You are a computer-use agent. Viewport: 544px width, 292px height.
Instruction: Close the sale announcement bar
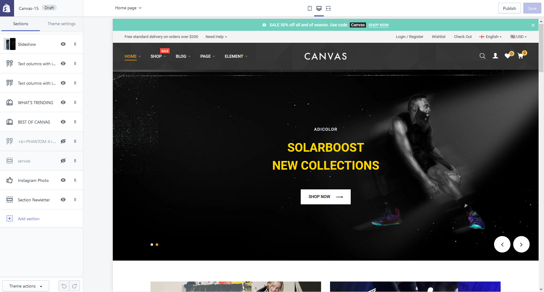click(533, 25)
